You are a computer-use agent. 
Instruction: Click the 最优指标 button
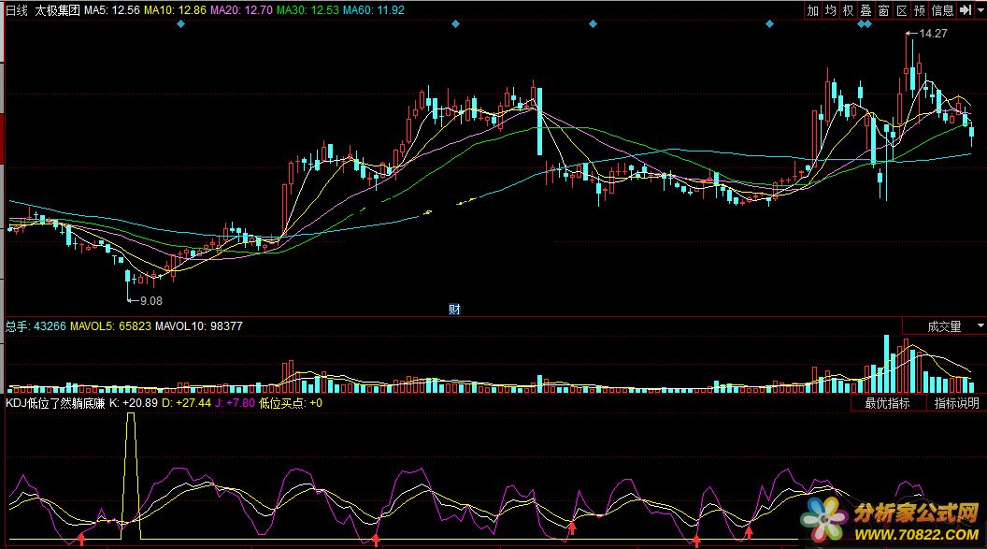[x=888, y=403]
